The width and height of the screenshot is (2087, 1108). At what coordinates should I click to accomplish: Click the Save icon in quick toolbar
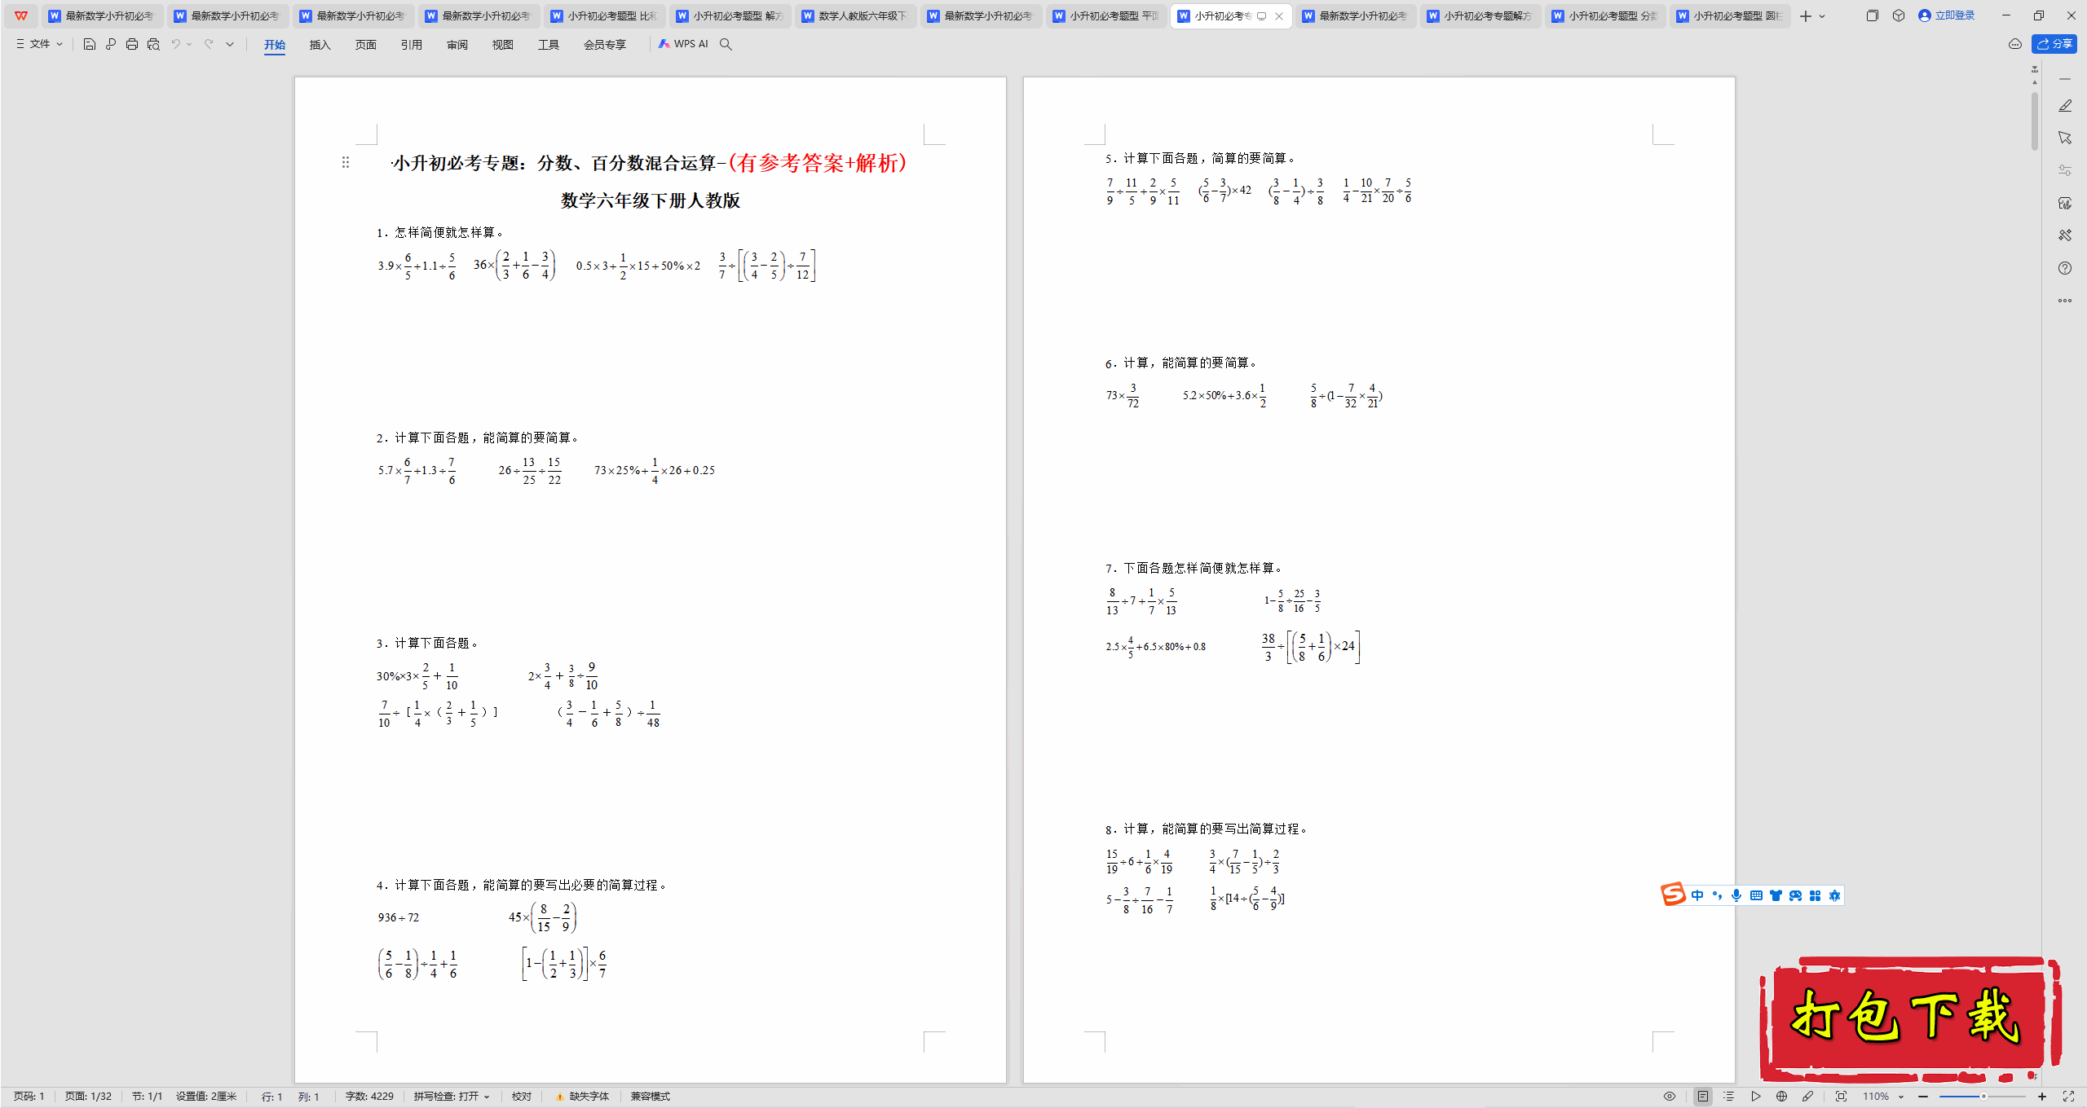[x=90, y=44]
